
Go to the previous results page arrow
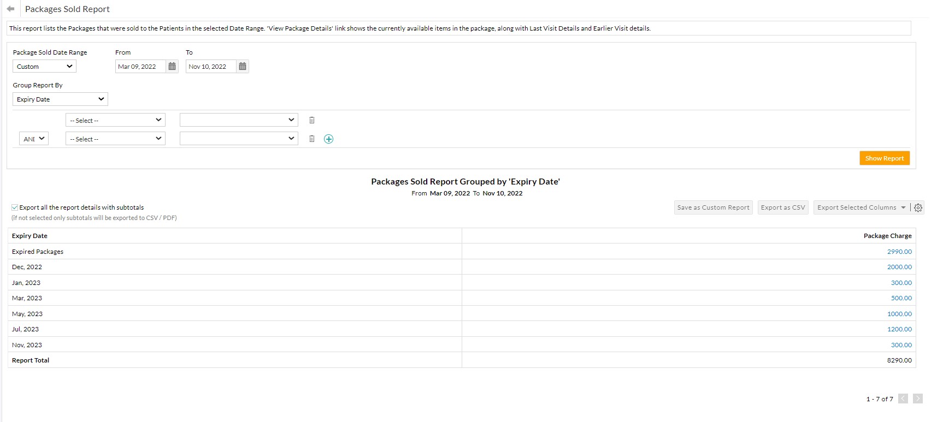(x=903, y=399)
